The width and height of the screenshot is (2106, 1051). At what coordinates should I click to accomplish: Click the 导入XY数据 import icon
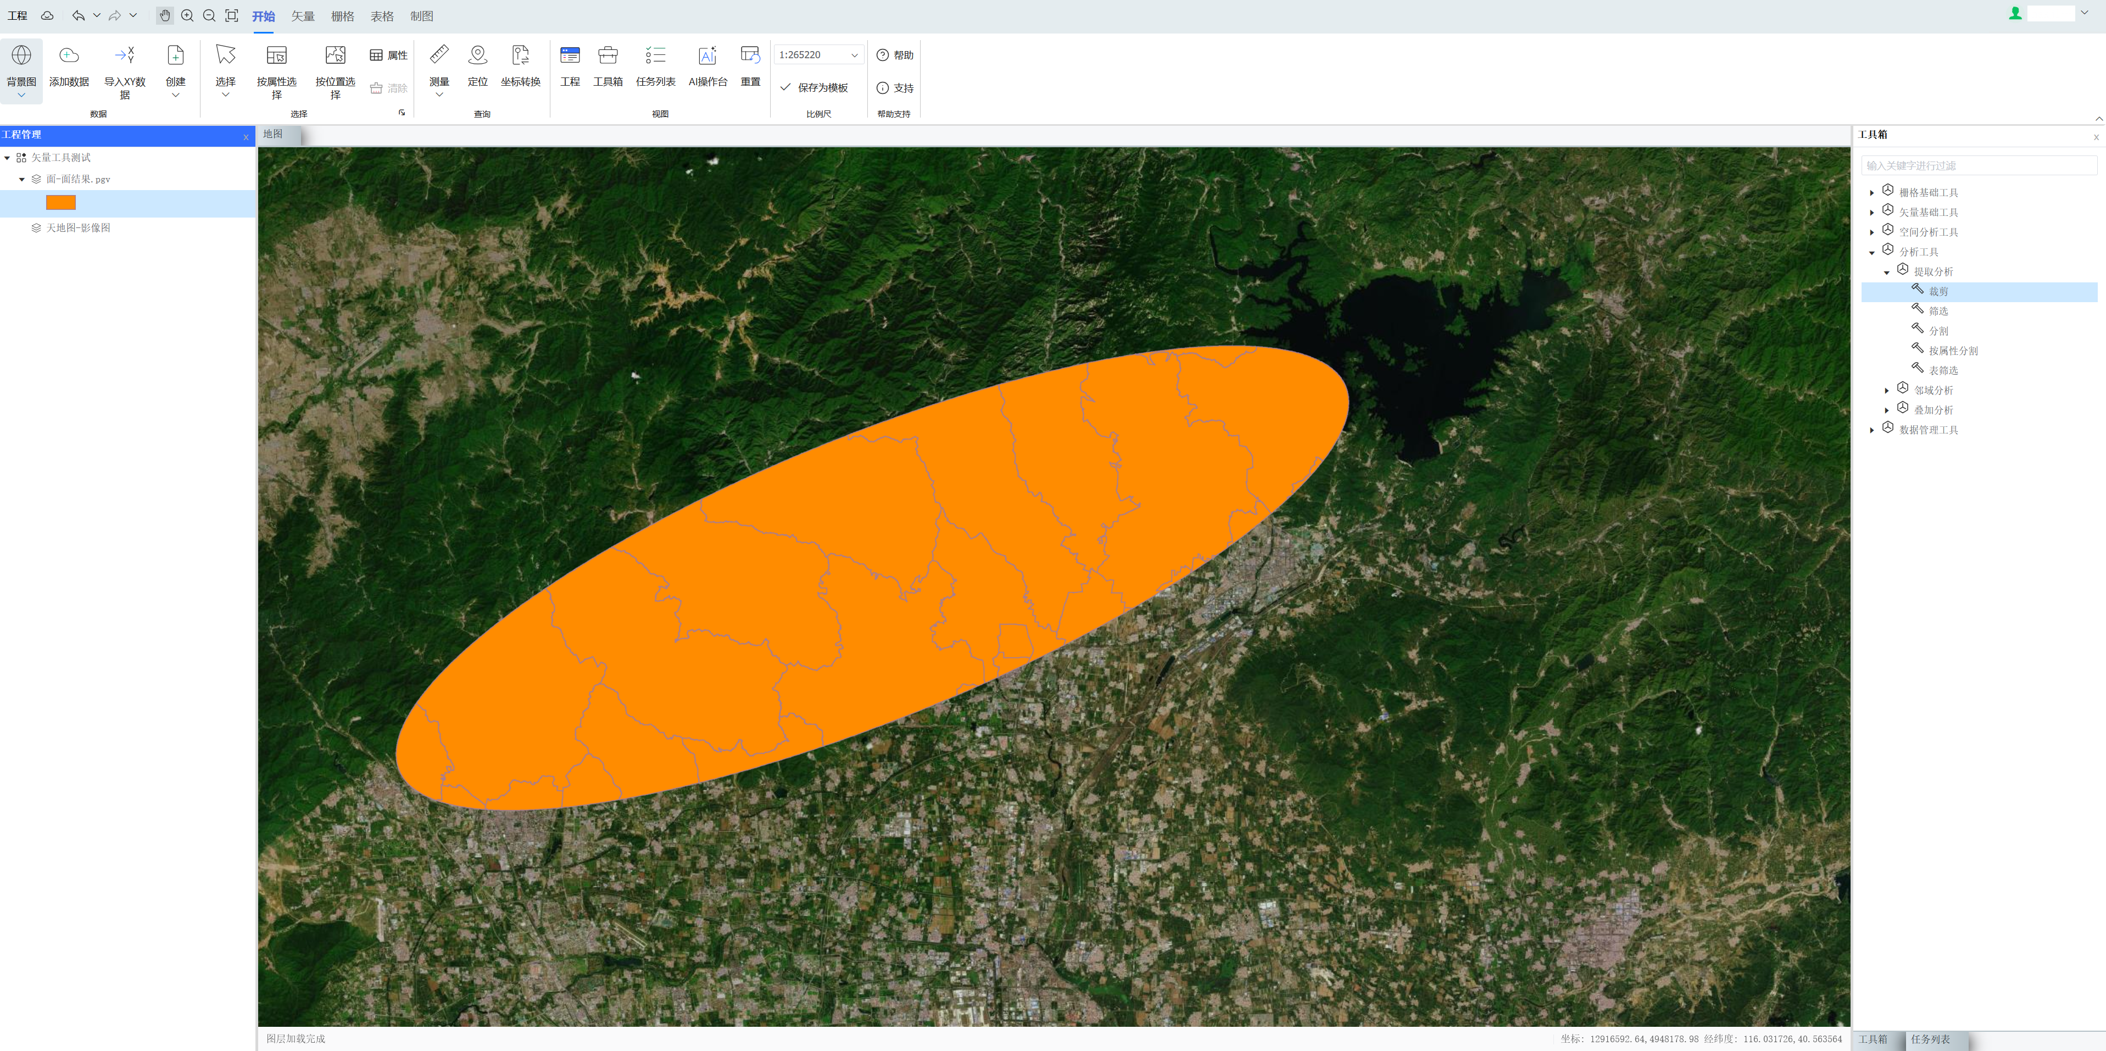(x=124, y=55)
